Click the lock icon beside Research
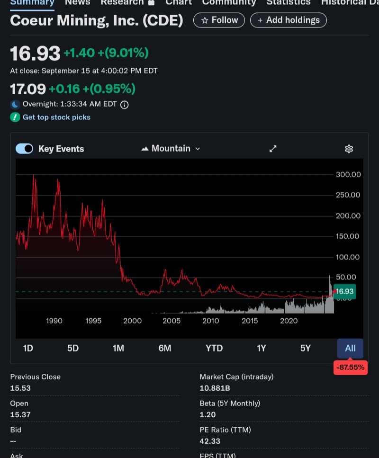The image size is (379, 458). click(x=152, y=3)
